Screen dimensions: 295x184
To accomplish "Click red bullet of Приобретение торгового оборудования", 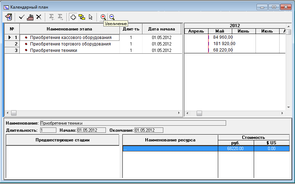I will 26,44.
